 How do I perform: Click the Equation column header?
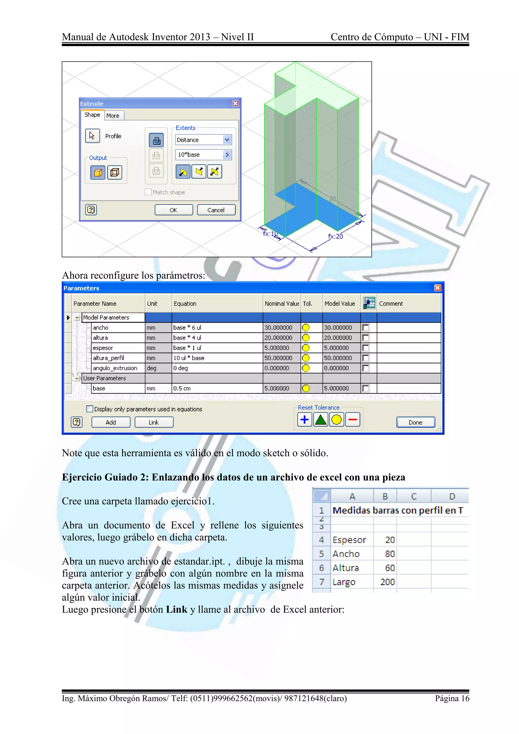pyautogui.click(x=217, y=303)
